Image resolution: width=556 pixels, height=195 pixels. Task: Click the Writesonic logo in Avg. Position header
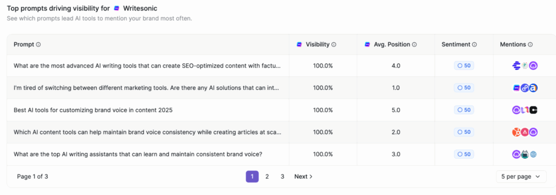coord(368,44)
